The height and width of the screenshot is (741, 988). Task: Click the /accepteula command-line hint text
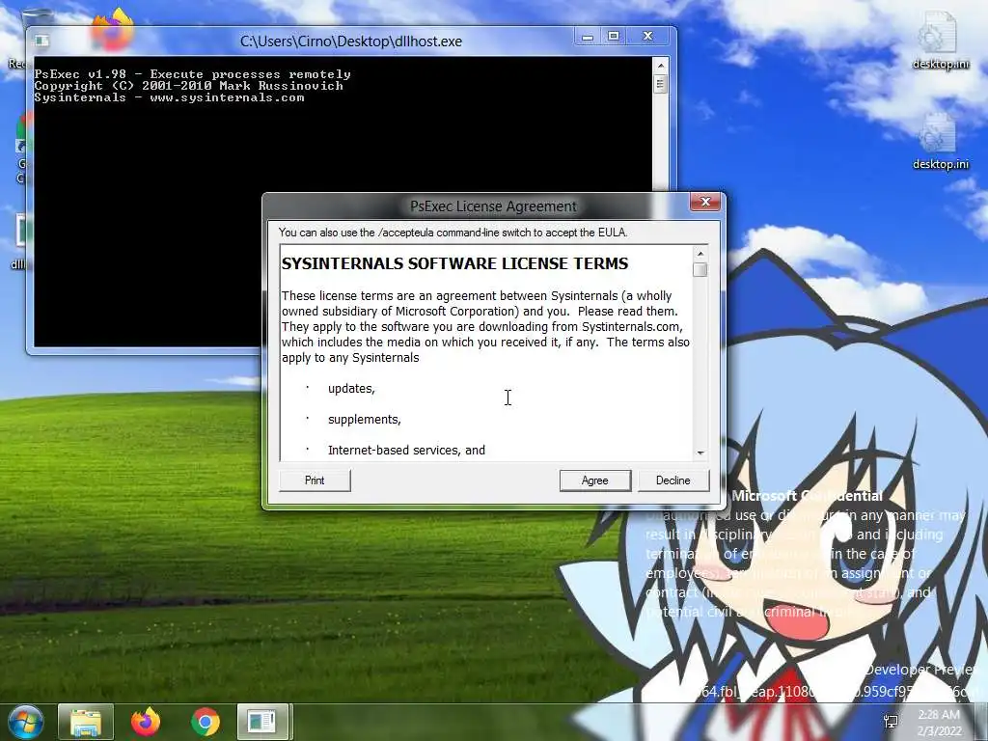point(453,233)
